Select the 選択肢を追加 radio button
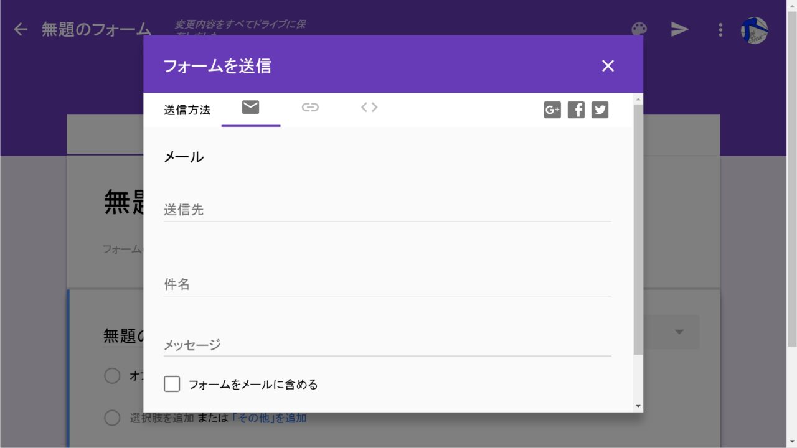 [112, 418]
